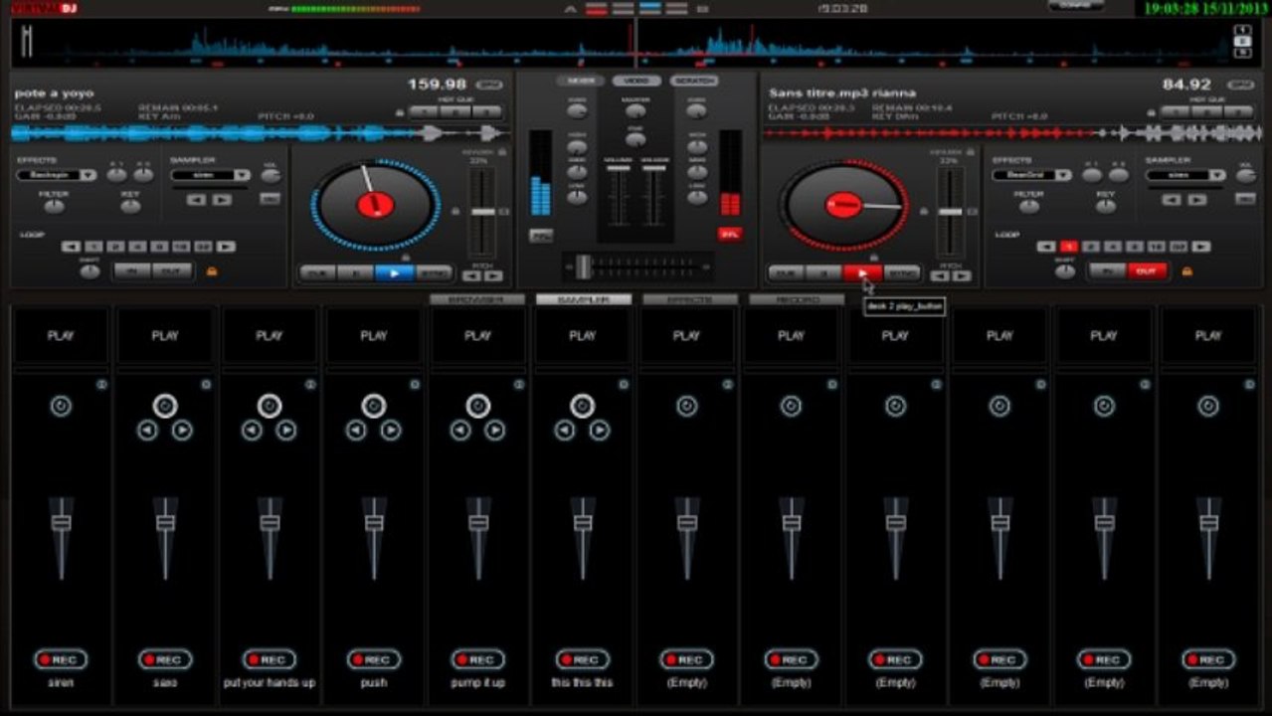The height and width of the screenshot is (716, 1272).
Task: Click deck 1 pitch slider handle
Action: [x=482, y=212]
